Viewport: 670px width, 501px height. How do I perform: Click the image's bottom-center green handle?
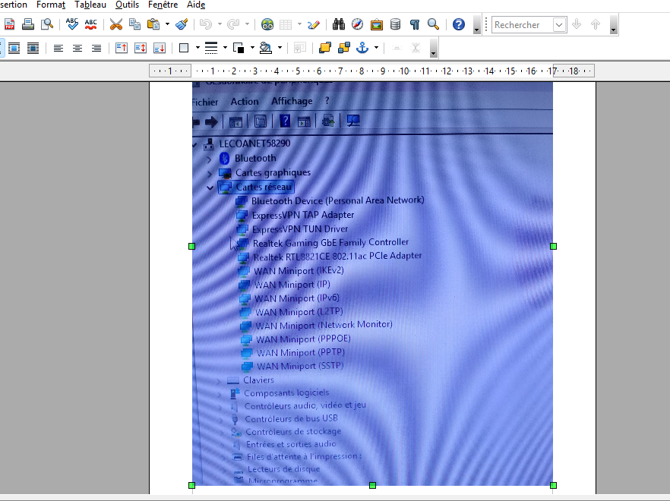[372, 485]
